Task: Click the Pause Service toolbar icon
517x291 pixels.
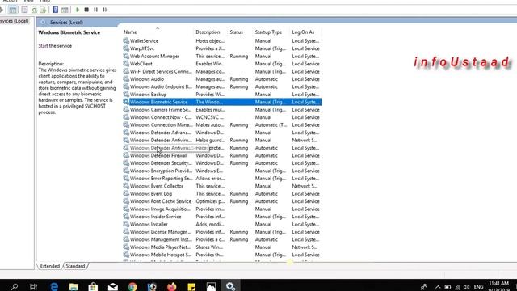Action: click(95, 10)
